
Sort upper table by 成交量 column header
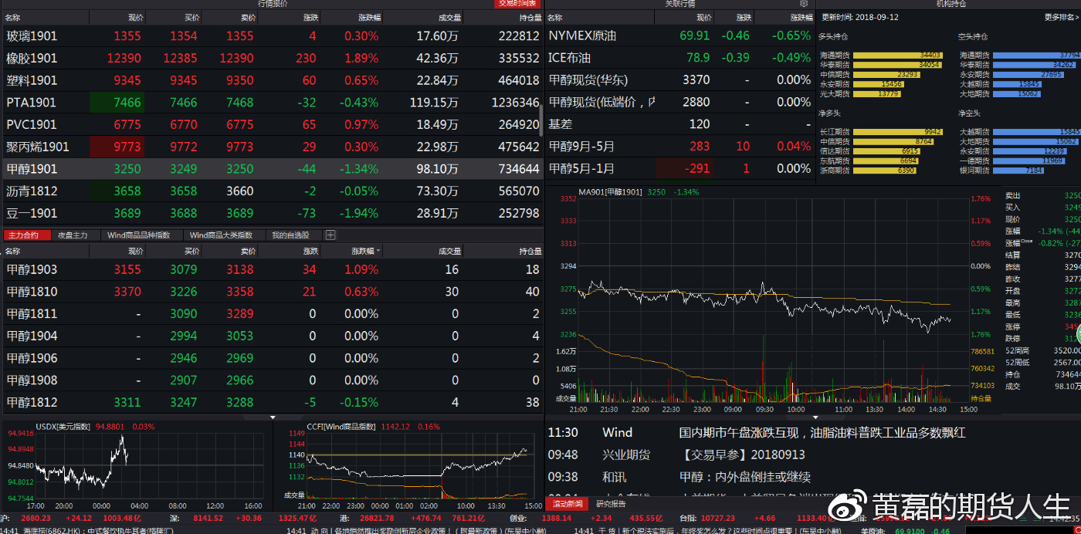point(449,17)
